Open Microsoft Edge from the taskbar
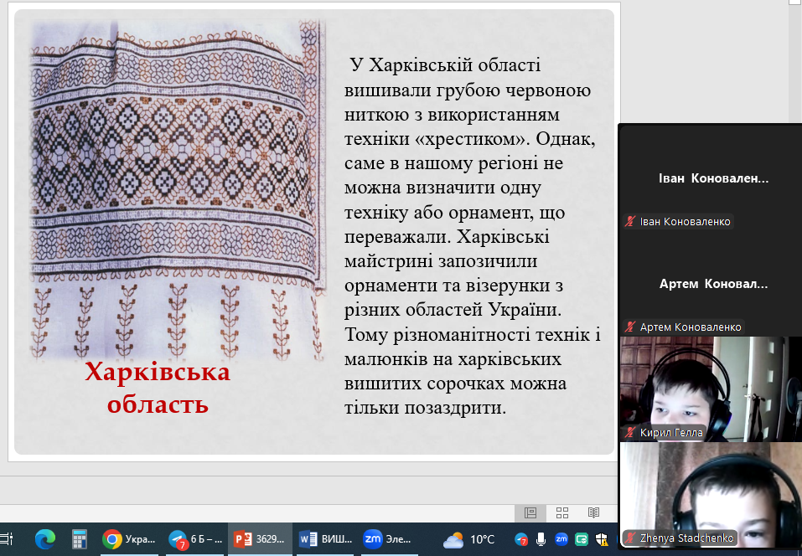This screenshot has height=556, width=802. (x=45, y=539)
